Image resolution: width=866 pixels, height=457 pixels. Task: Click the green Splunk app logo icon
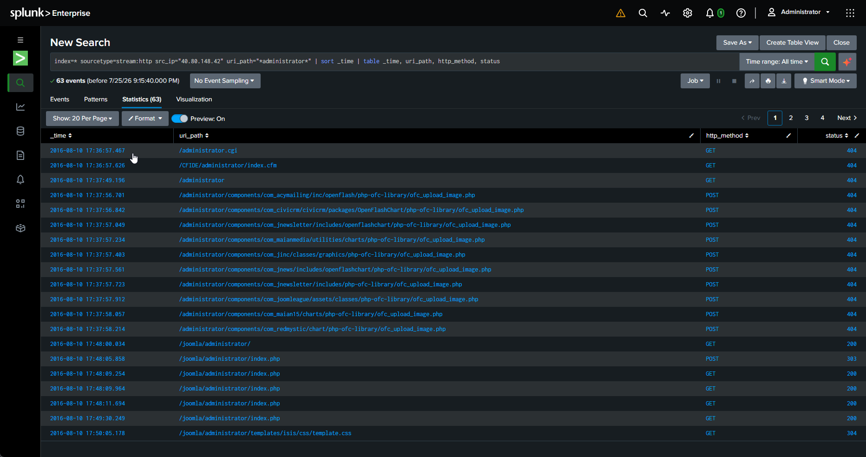coord(20,58)
